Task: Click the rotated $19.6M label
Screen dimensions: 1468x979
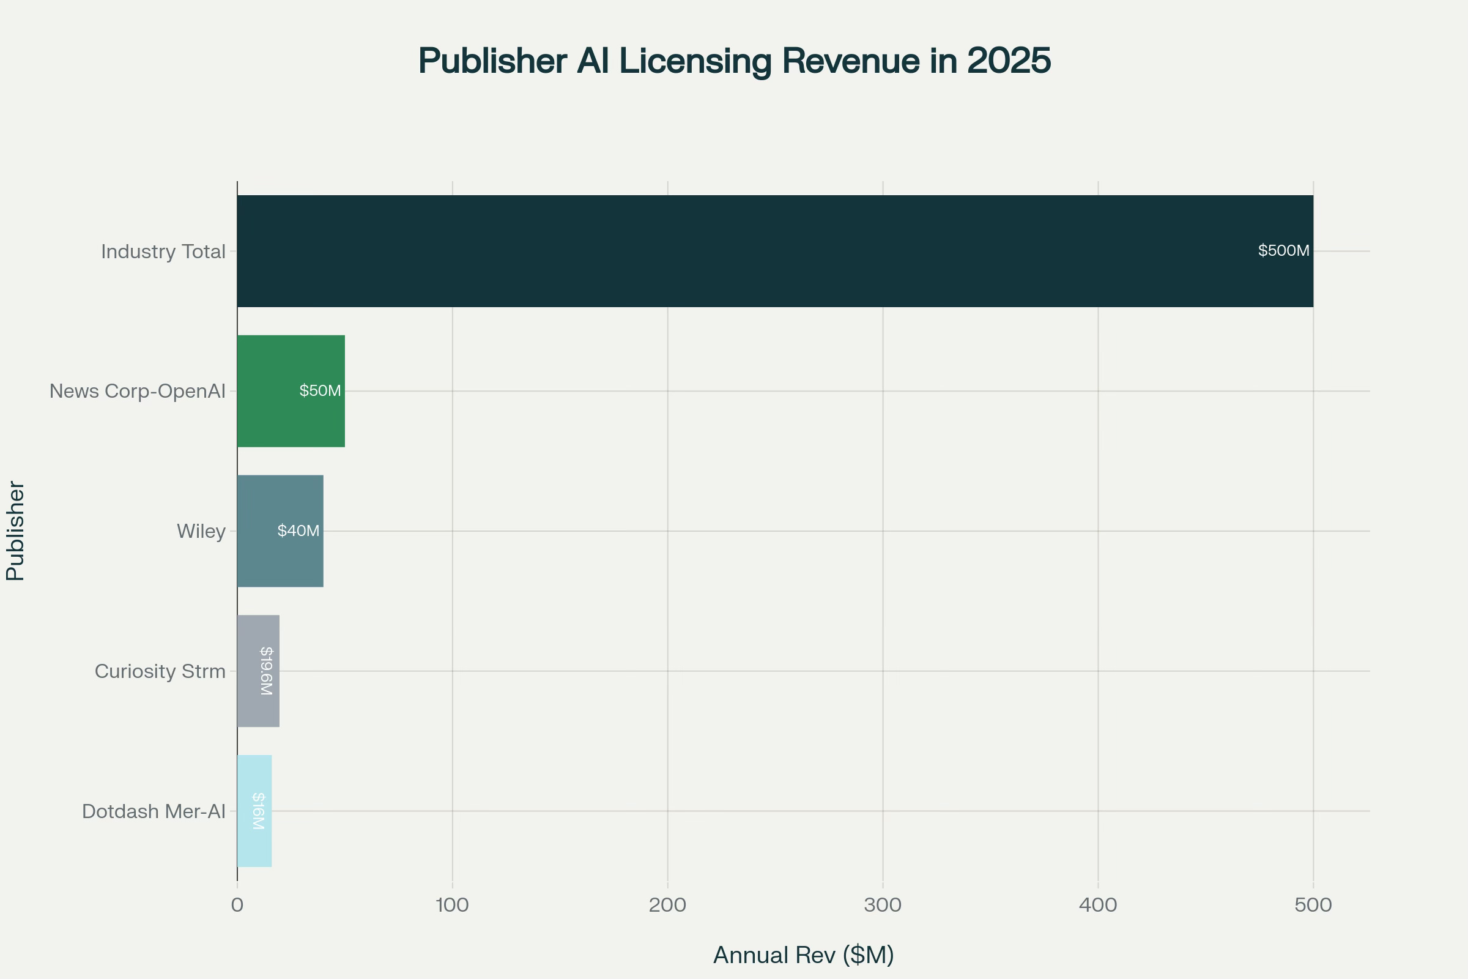Action: (x=266, y=671)
